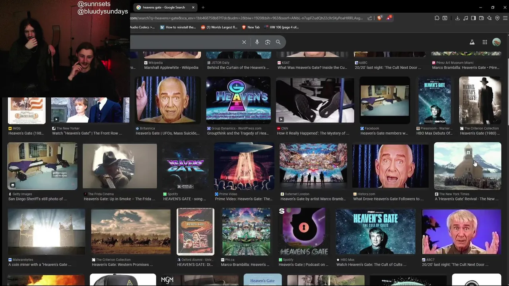Open the Oxford Alumni poster thumbnail
509x286 pixels.
coord(195,232)
